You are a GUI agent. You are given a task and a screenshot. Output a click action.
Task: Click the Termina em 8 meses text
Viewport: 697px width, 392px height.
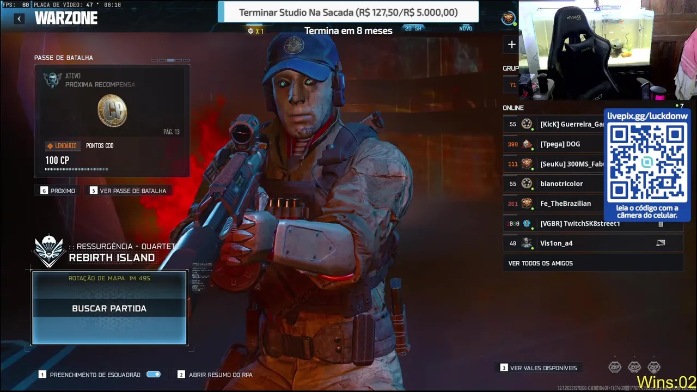[348, 30]
